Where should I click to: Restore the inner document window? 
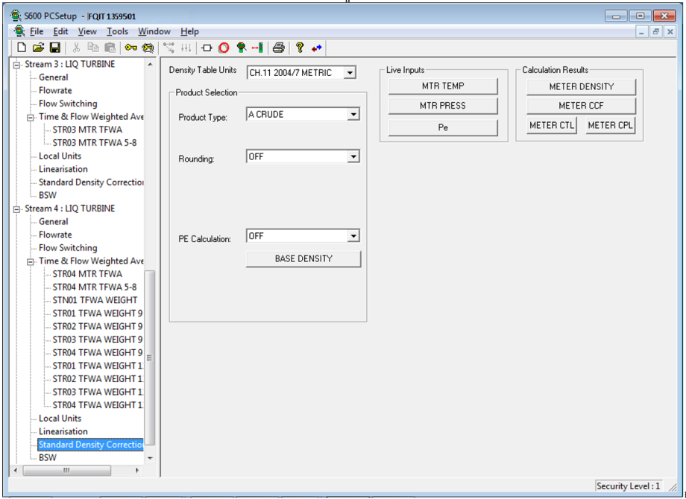(x=656, y=31)
